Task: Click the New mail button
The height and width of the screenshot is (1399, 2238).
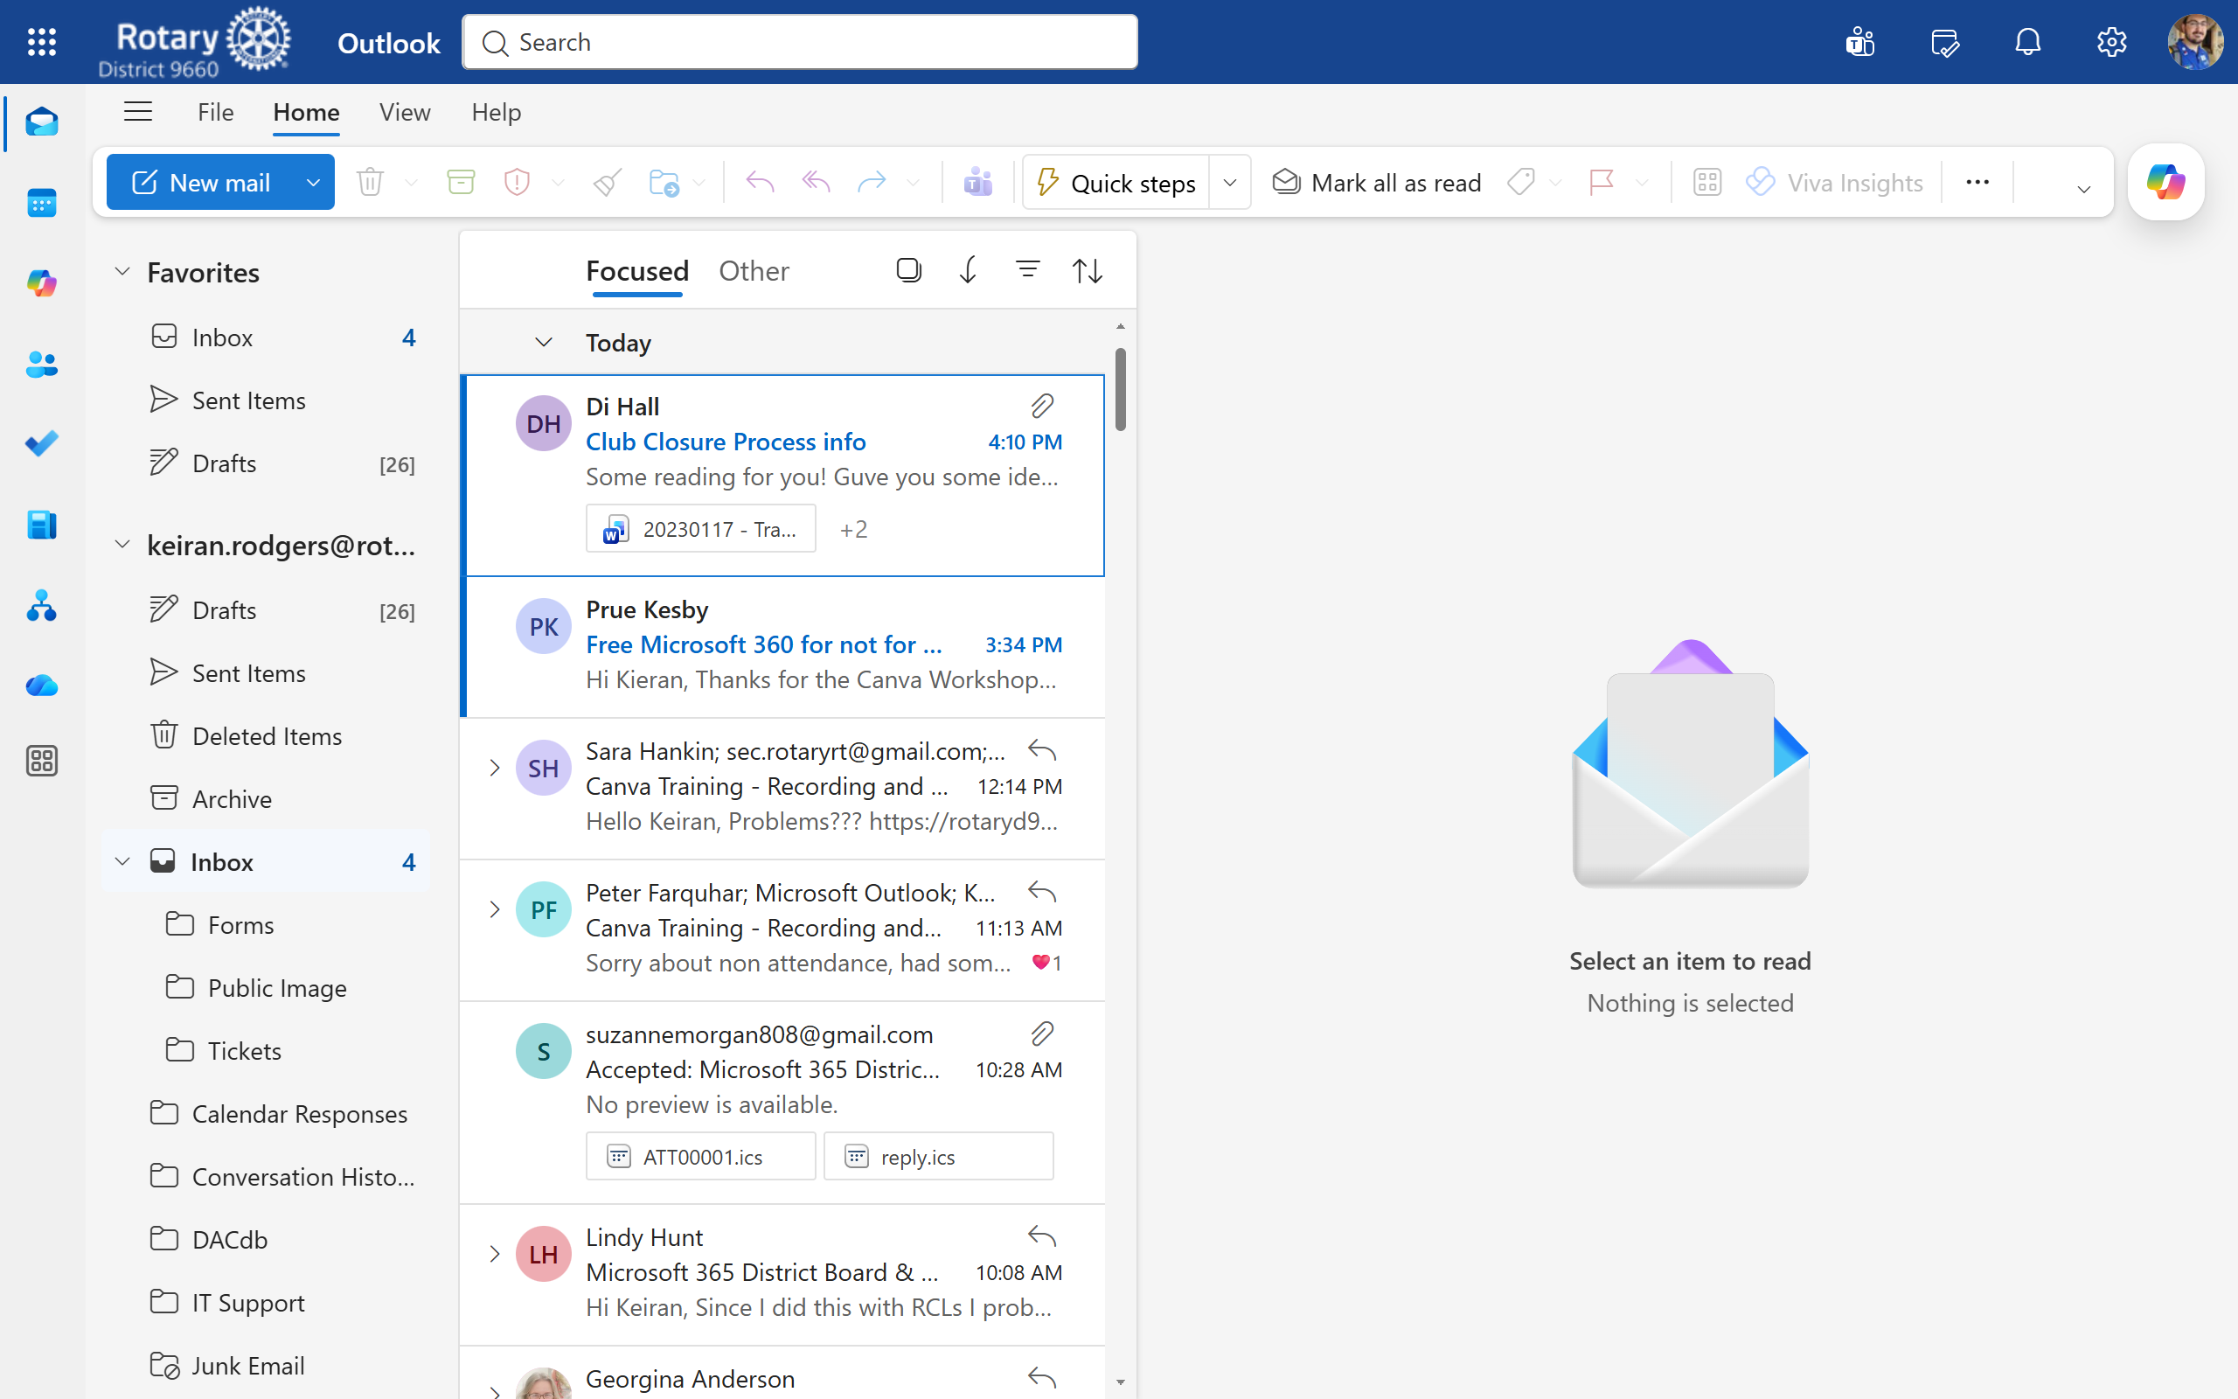Action: click(x=202, y=182)
